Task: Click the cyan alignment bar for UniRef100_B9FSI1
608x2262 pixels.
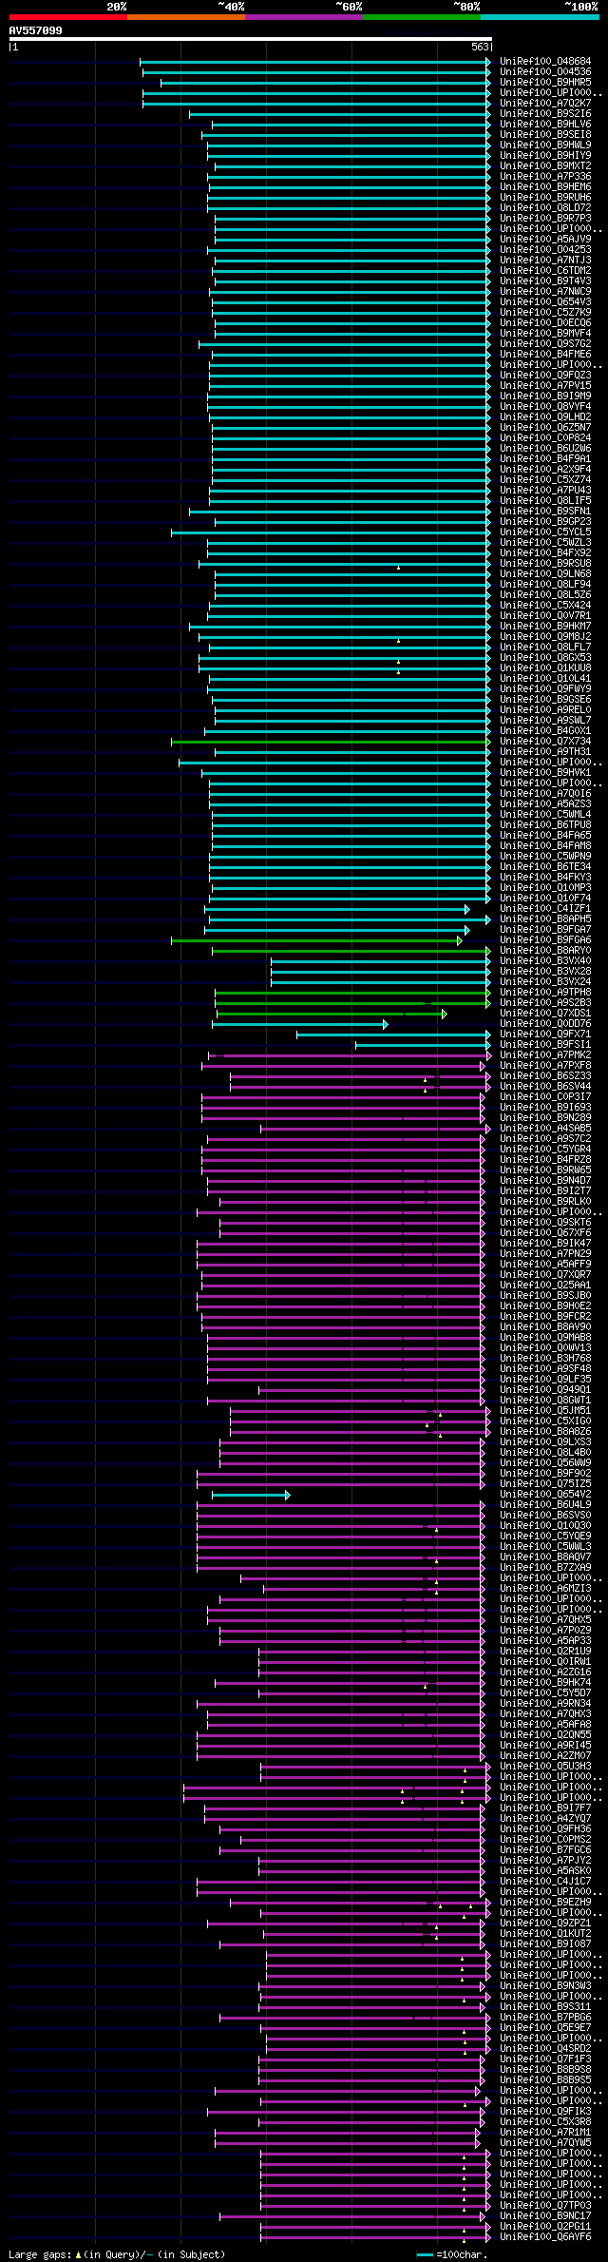Action: click(x=423, y=1045)
